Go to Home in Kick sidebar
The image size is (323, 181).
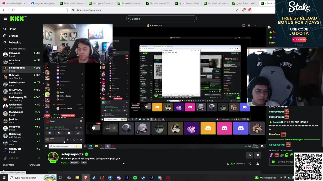coord(12,29)
